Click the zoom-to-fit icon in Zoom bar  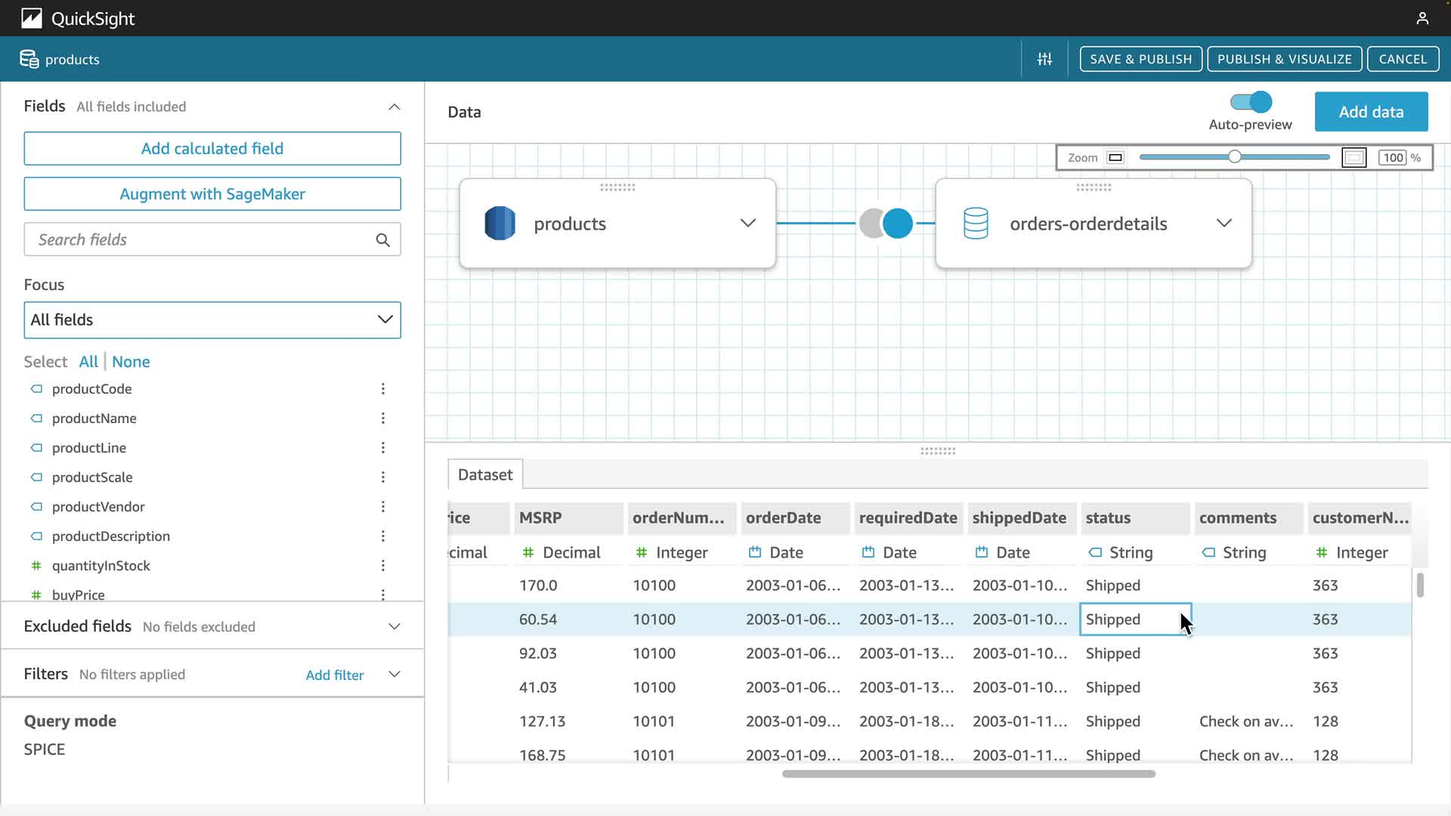pos(1354,157)
